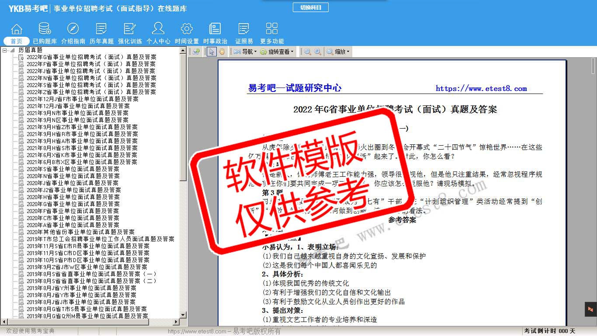
Task: Activate the arrow selection cursor tool
Action: [x=212, y=52]
